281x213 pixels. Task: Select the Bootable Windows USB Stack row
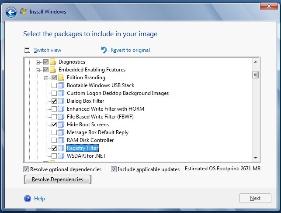click(x=101, y=85)
